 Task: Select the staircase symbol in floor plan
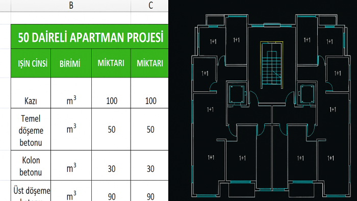click(272, 65)
